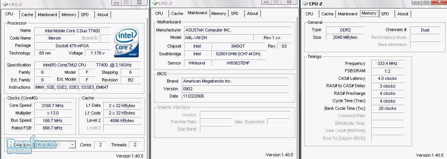
Task: Click the Threads count field
Action: point(135,145)
